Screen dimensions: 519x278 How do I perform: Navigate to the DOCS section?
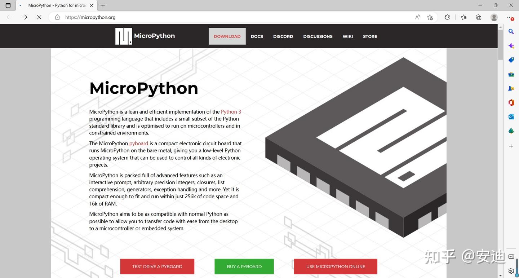pyautogui.click(x=257, y=36)
